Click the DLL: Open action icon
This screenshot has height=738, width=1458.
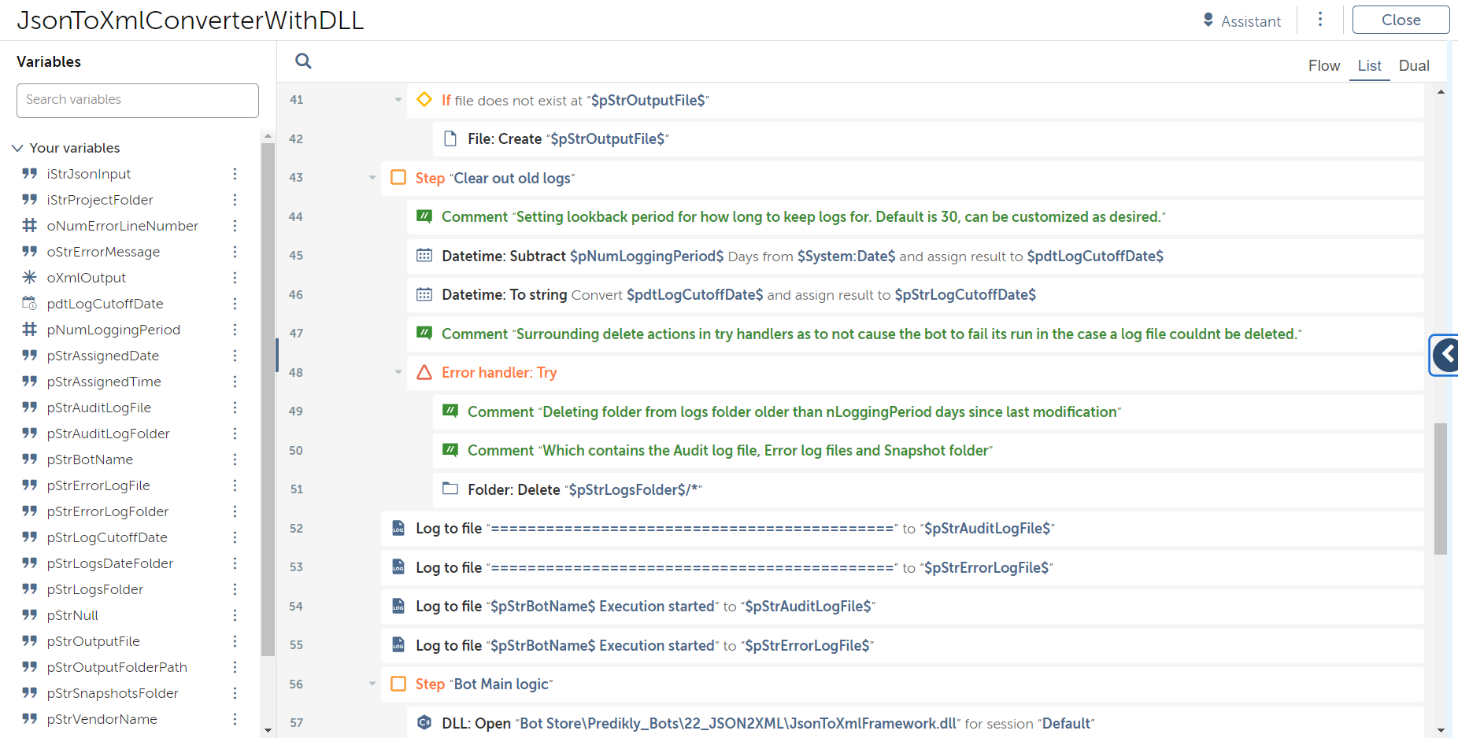[x=424, y=722]
